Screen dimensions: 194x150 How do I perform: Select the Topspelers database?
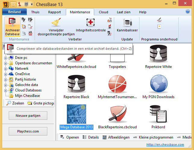click(x=117, y=61)
